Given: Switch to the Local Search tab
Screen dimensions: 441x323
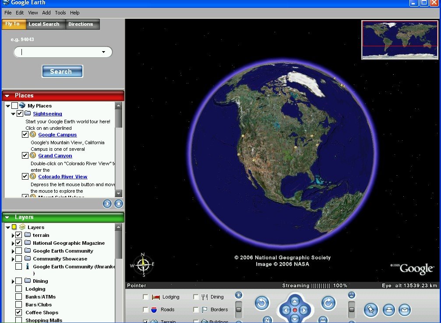Looking at the screenshot, I should (46, 24).
